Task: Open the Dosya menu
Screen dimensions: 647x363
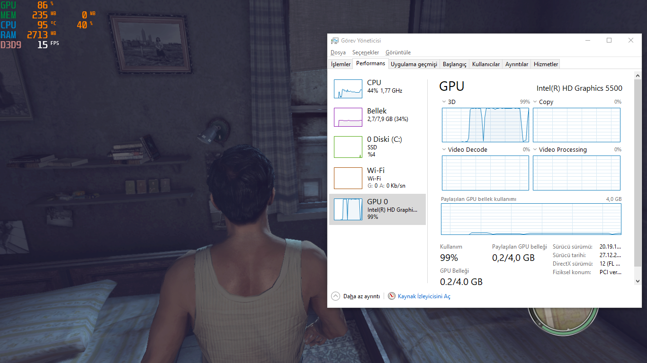Action: coord(338,52)
